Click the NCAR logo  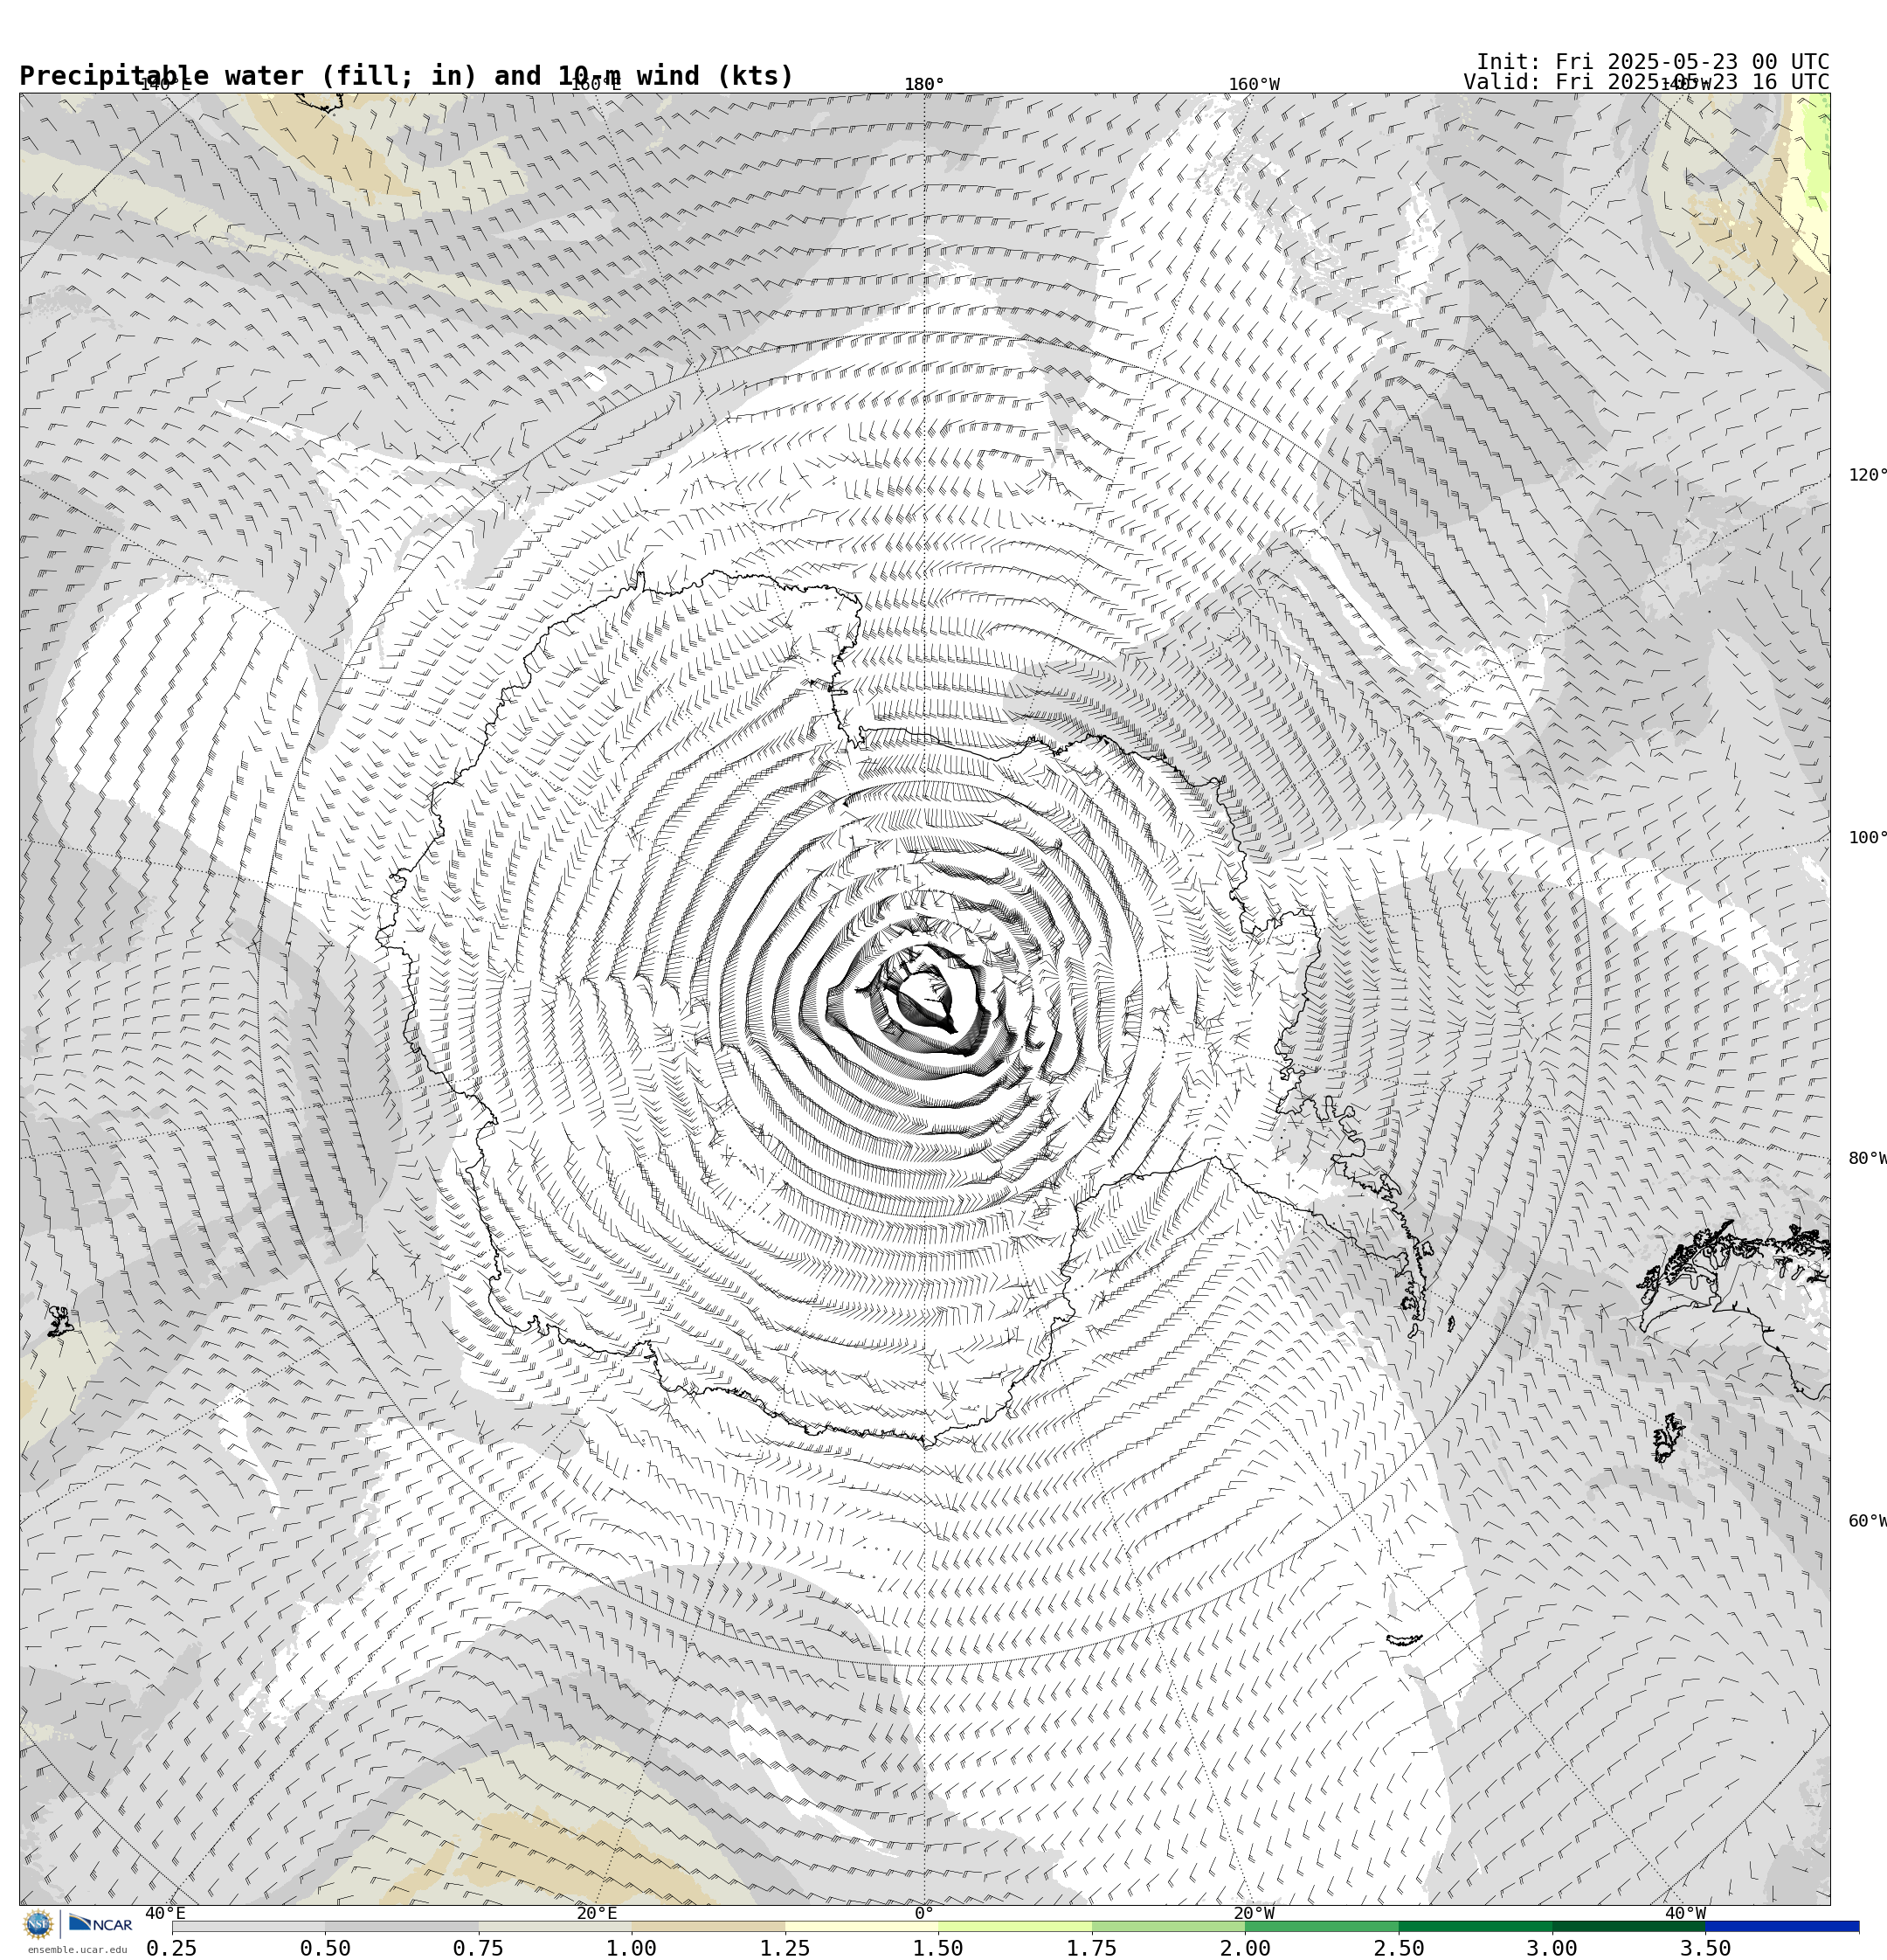coord(100,1923)
